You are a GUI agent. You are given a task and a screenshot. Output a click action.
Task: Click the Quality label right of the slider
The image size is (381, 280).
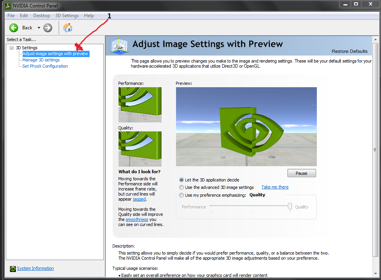pos(302,207)
